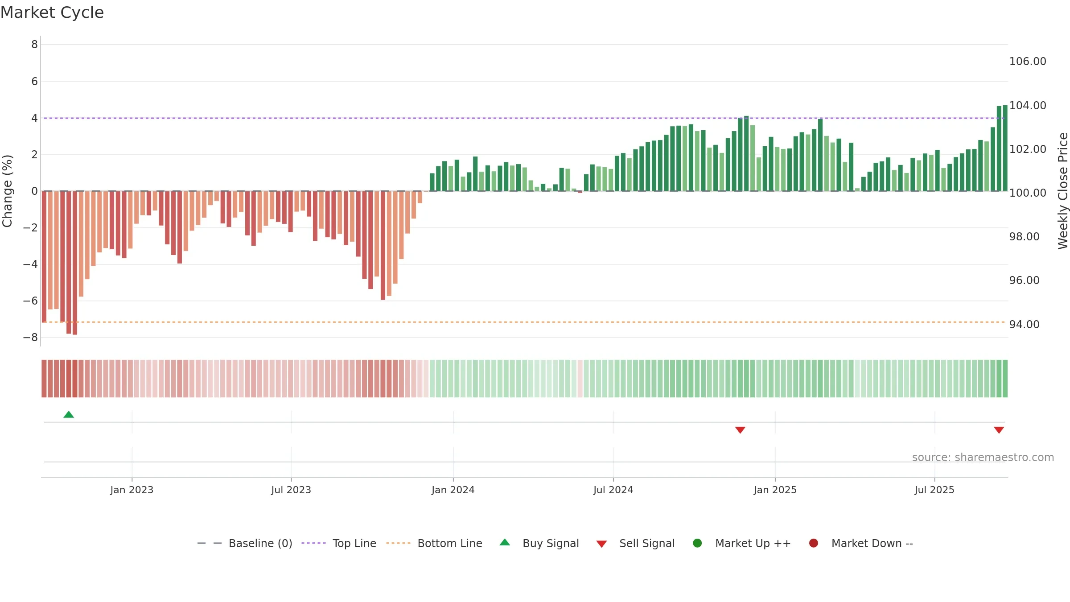
Task: Toggle the Buy Signal legend entry
Action: coord(539,544)
